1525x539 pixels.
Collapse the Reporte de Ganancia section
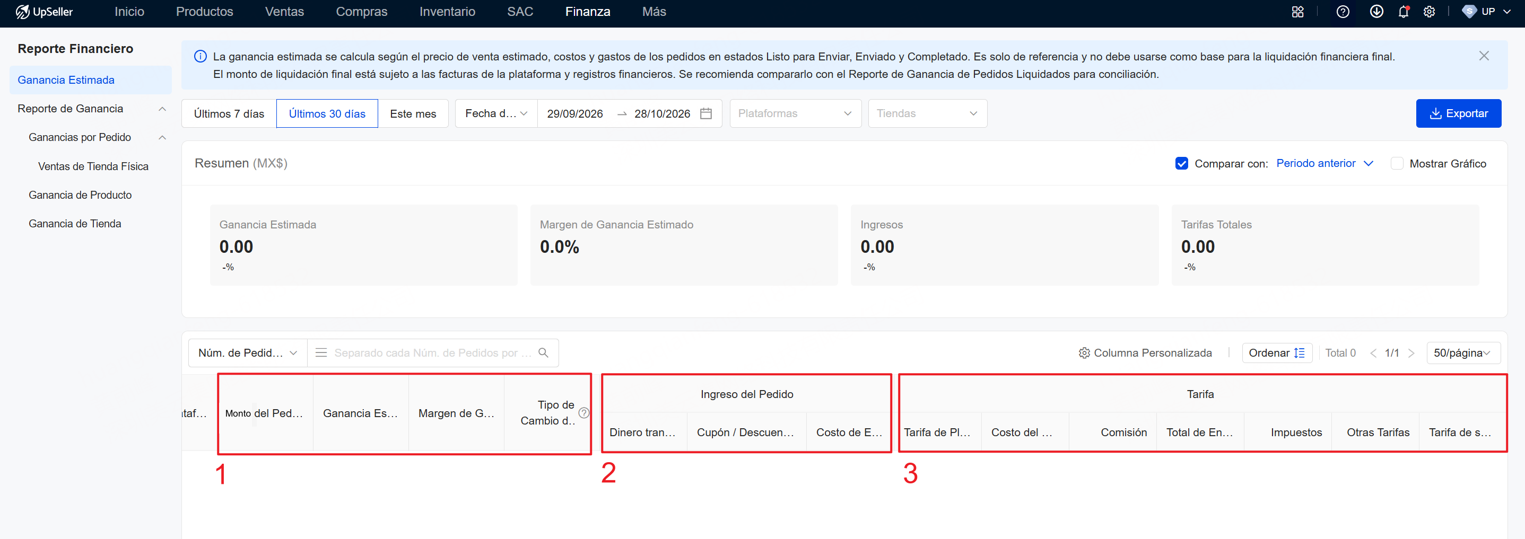(162, 109)
